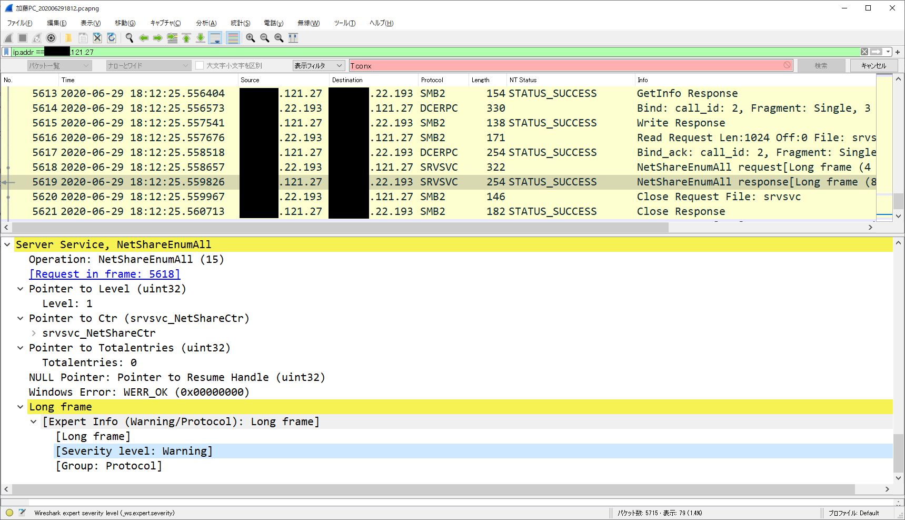Add a filter button with plus
The width and height of the screenshot is (905, 520).
pos(898,52)
